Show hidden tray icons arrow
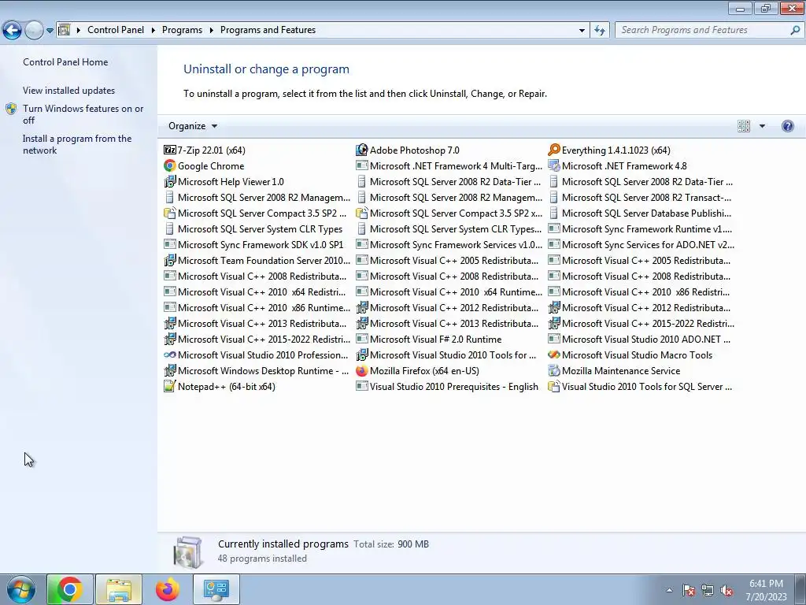The width and height of the screenshot is (806, 605). click(669, 591)
